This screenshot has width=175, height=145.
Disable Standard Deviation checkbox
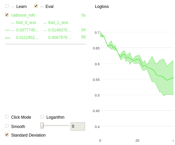[7, 135]
